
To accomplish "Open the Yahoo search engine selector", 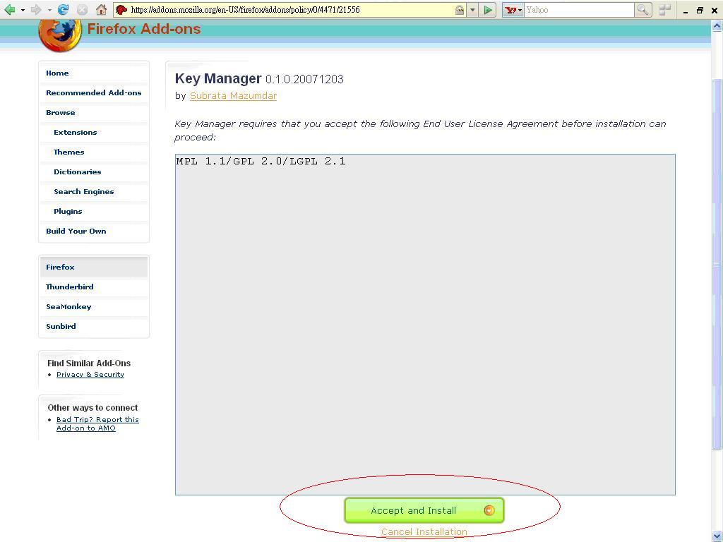I will [x=513, y=10].
